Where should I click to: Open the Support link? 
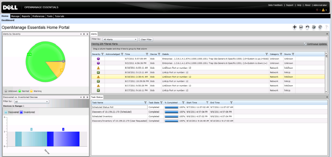click(290, 5)
